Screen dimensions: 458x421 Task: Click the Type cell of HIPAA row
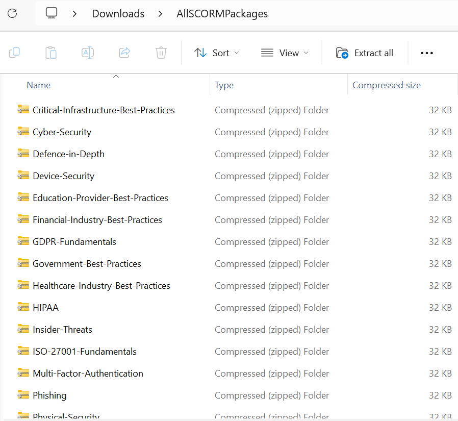tap(272, 307)
